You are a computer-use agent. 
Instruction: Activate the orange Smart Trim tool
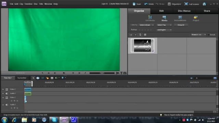(x=47, y=78)
